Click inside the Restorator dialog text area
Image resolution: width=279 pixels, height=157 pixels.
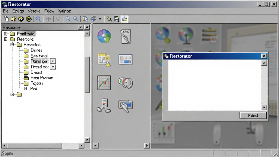215,85
